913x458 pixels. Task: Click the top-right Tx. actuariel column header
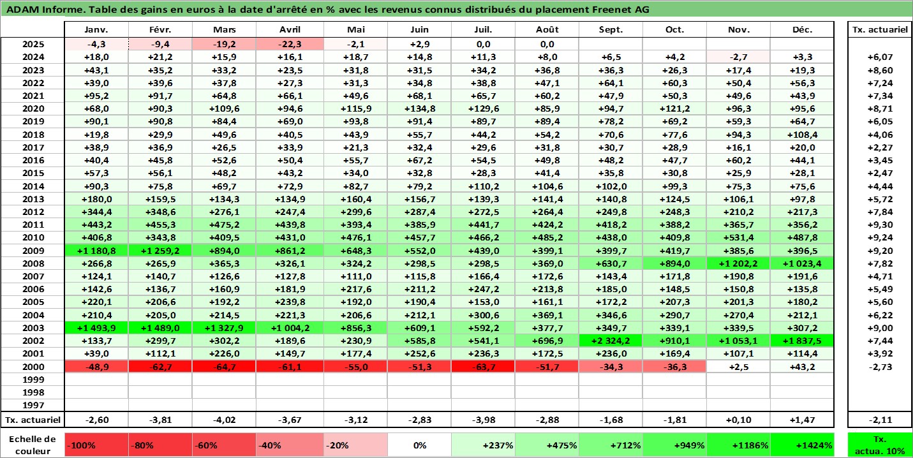(x=880, y=29)
